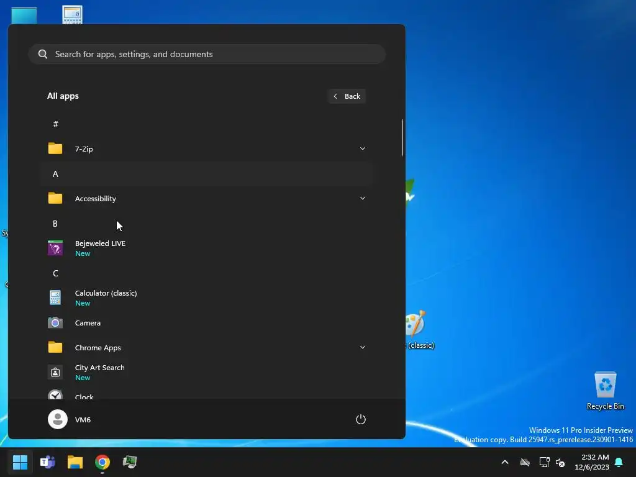Open File Explorer from taskbar

75,462
